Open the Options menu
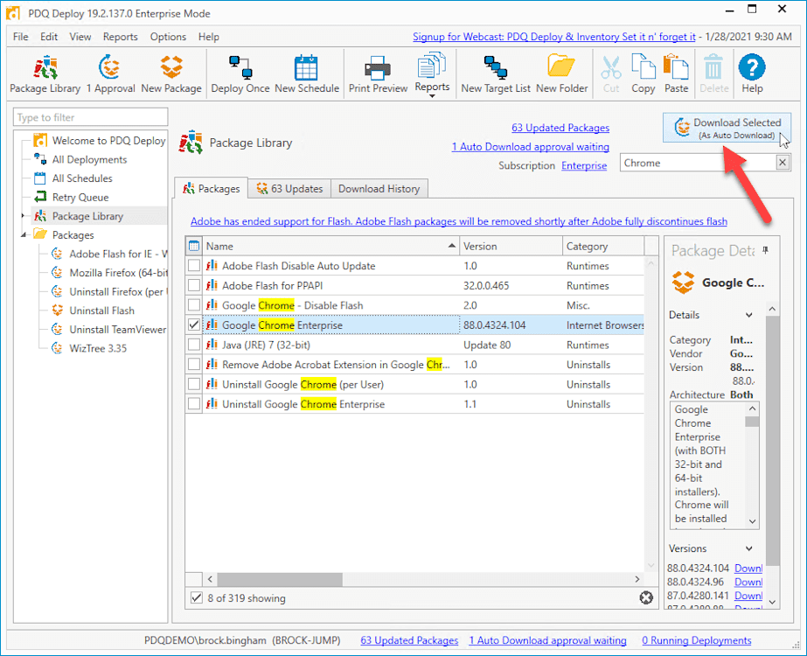Screen dimensions: 807x656 point(168,37)
